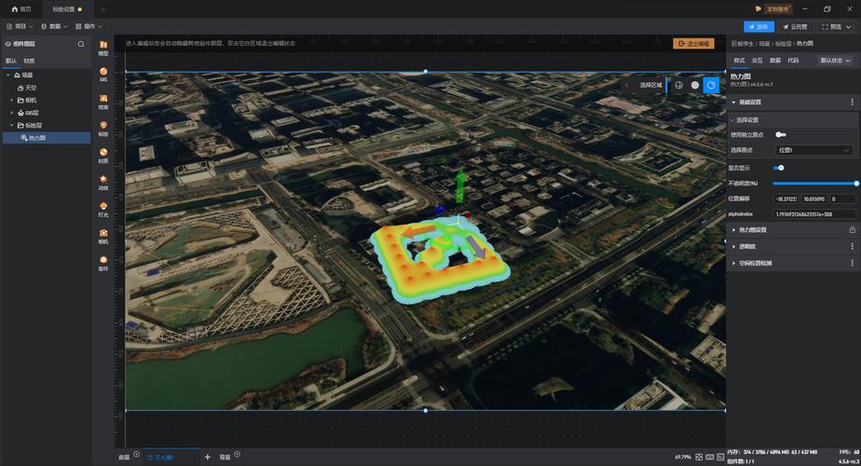This screenshot has width=861, height=466.
Task: Open the 数据 tab in properties panel
Action: (774, 61)
